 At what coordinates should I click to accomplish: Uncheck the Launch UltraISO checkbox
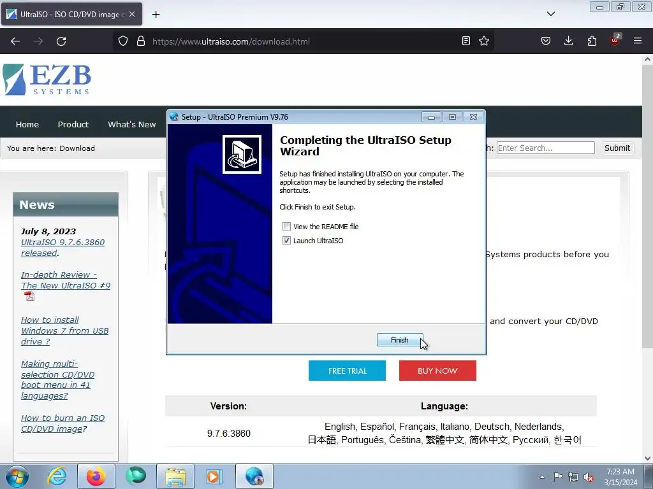pos(286,240)
